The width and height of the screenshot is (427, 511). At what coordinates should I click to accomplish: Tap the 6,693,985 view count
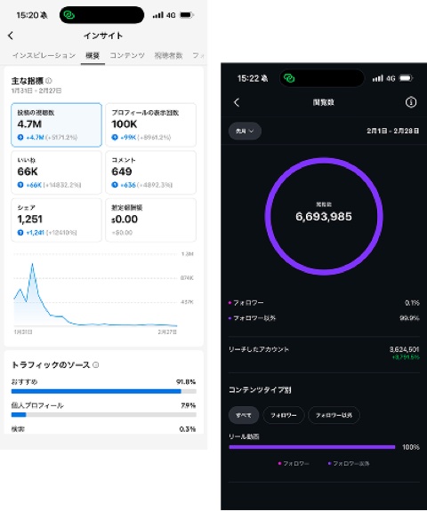click(x=324, y=216)
